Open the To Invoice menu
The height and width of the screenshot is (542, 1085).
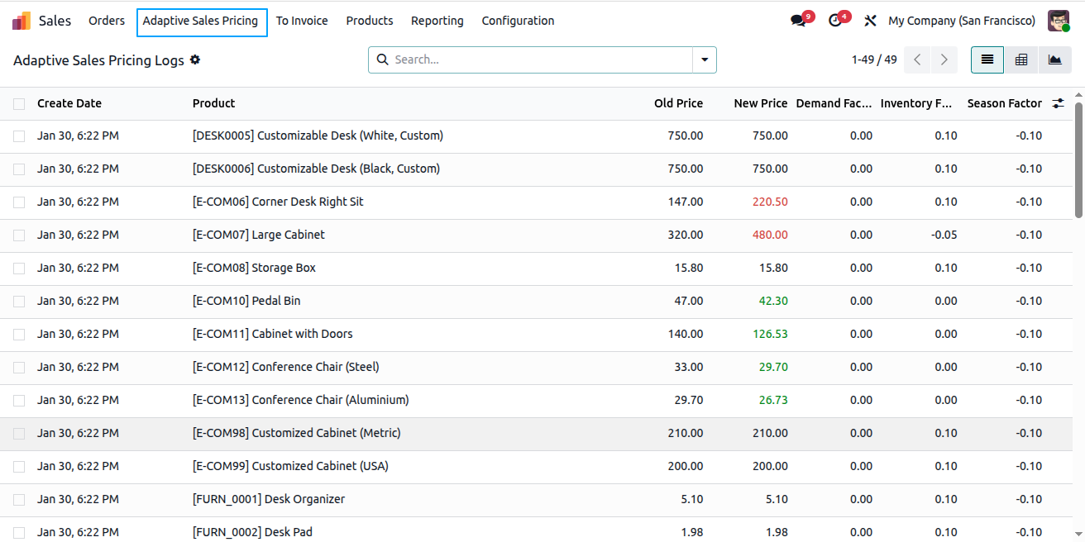(x=302, y=21)
